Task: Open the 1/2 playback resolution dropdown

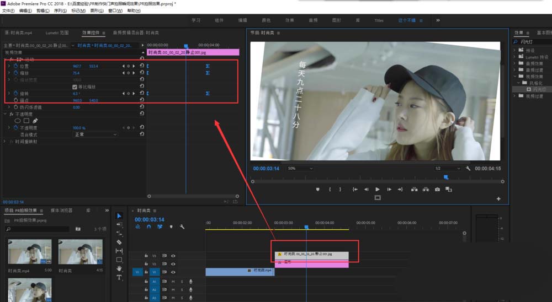Action: (x=447, y=169)
